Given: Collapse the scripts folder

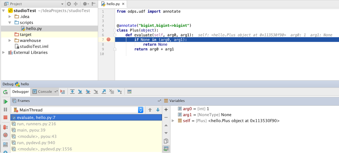Looking at the screenshot, I should pos(9,22).
